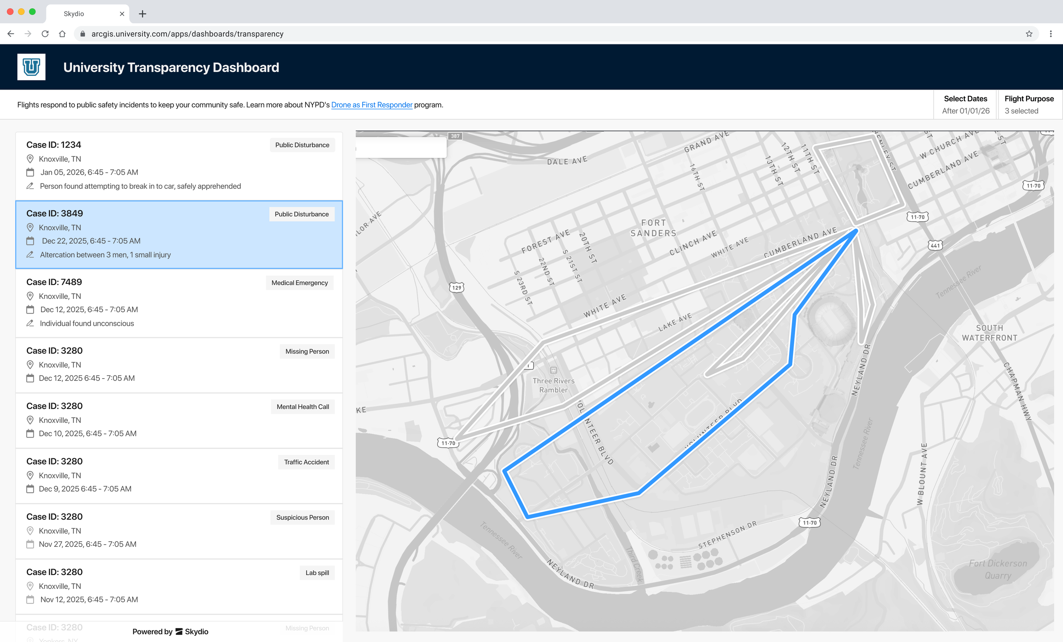
Task: Open the Flight Purpose filter
Action: [x=1029, y=104]
